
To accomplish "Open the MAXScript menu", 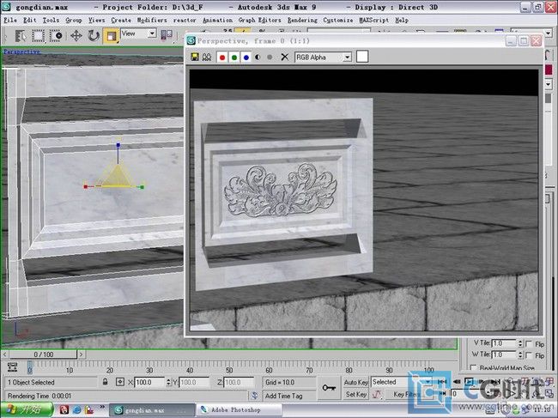I will [x=374, y=21].
